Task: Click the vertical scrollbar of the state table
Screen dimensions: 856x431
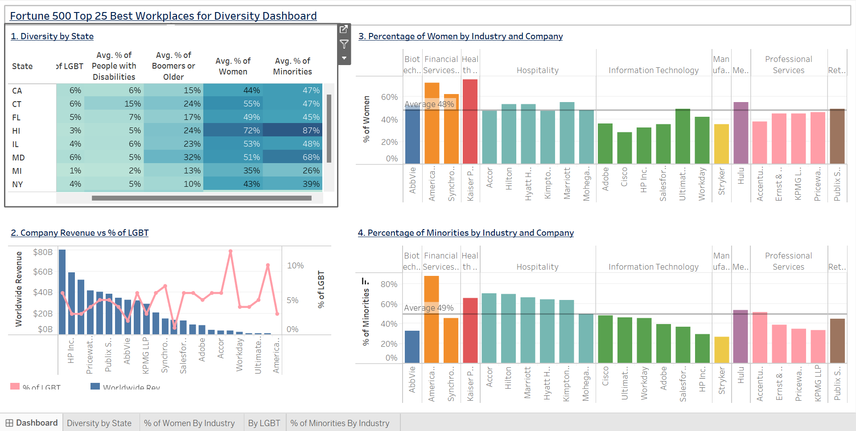Action: (329, 128)
